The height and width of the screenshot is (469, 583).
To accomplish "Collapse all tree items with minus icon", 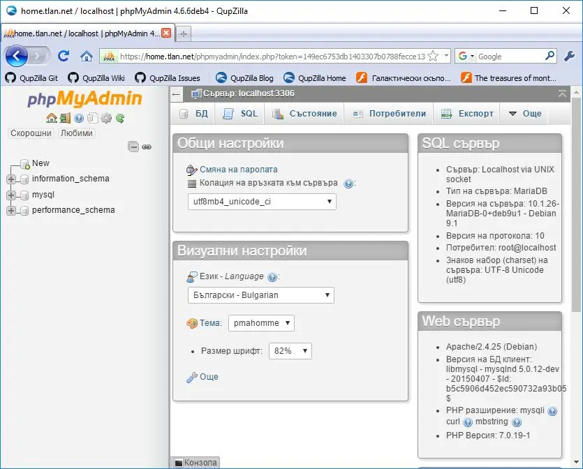I will (133, 147).
